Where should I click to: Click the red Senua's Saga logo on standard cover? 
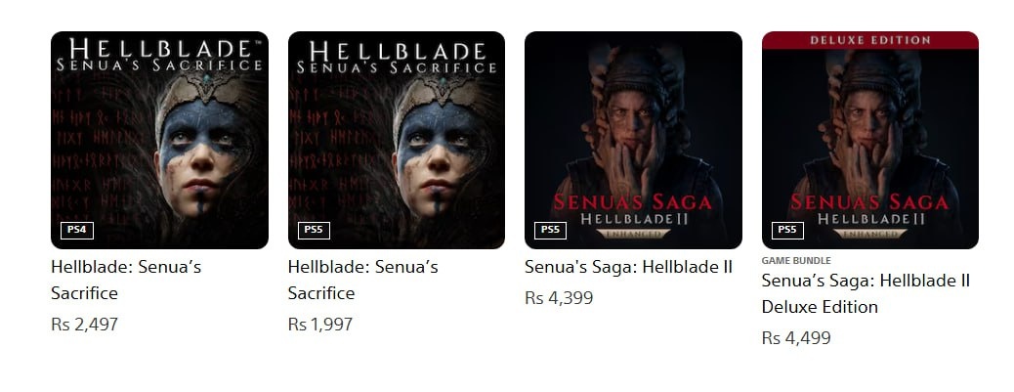tap(633, 201)
